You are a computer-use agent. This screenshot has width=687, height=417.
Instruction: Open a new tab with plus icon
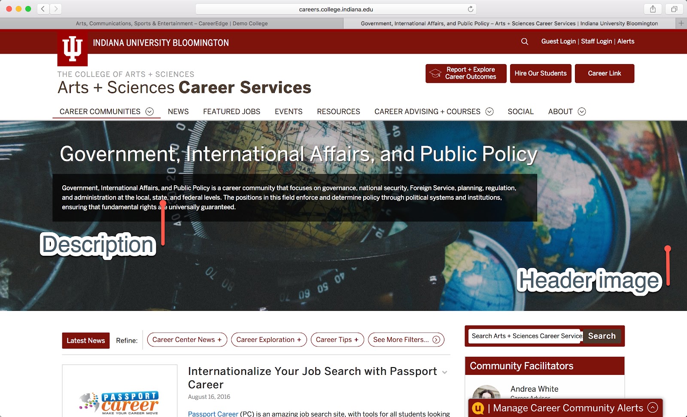click(681, 23)
